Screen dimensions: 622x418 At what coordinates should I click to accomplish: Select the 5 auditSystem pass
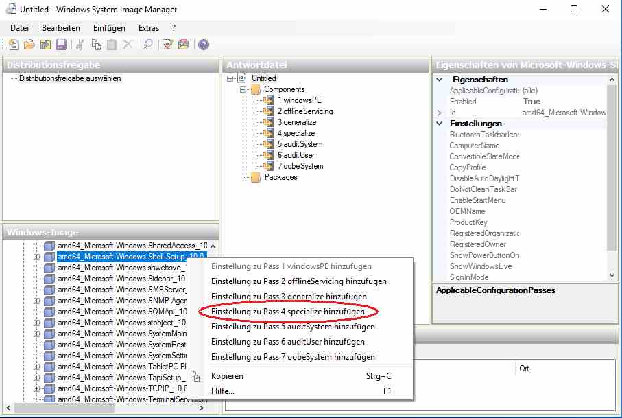[300, 144]
